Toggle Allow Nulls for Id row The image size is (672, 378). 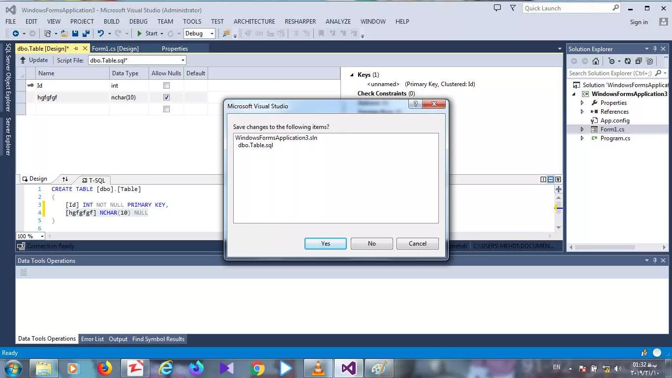[166, 86]
